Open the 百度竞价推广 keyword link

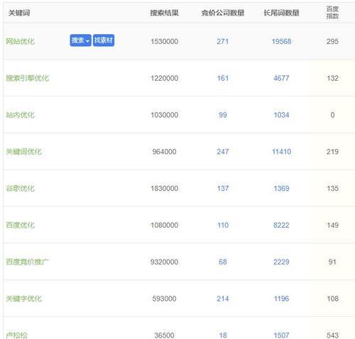(28, 262)
